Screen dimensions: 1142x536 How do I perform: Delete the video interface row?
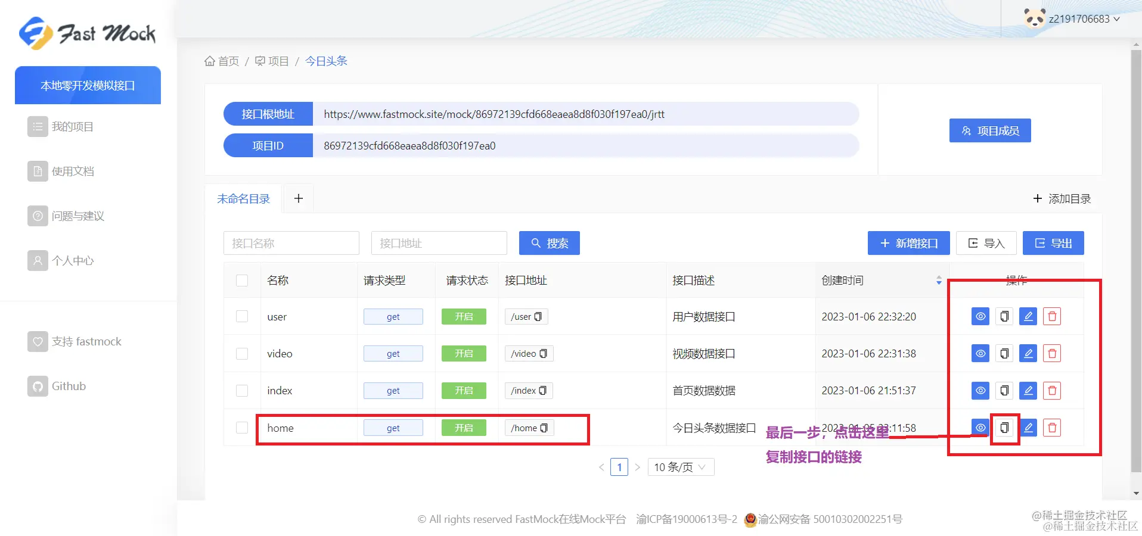(1052, 353)
